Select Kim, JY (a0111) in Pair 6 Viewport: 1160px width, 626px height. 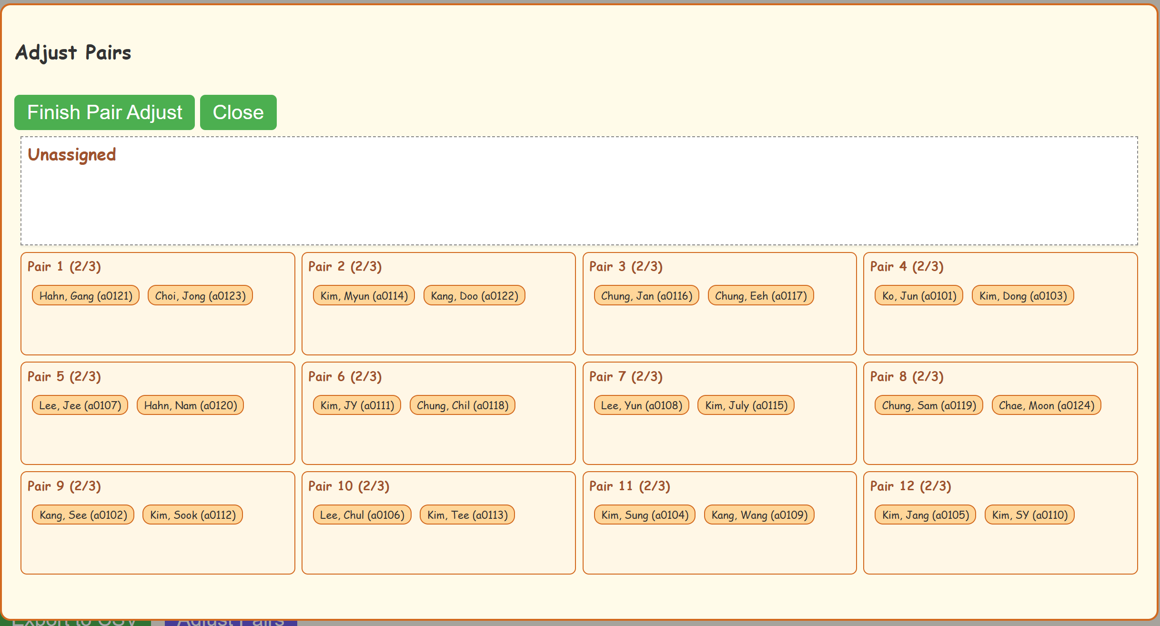coord(357,405)
